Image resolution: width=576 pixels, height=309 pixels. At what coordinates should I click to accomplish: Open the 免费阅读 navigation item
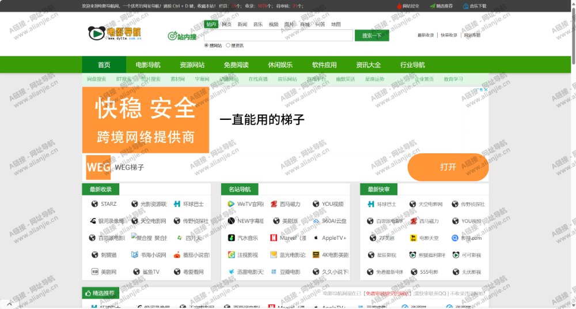(x=236, y=65)
